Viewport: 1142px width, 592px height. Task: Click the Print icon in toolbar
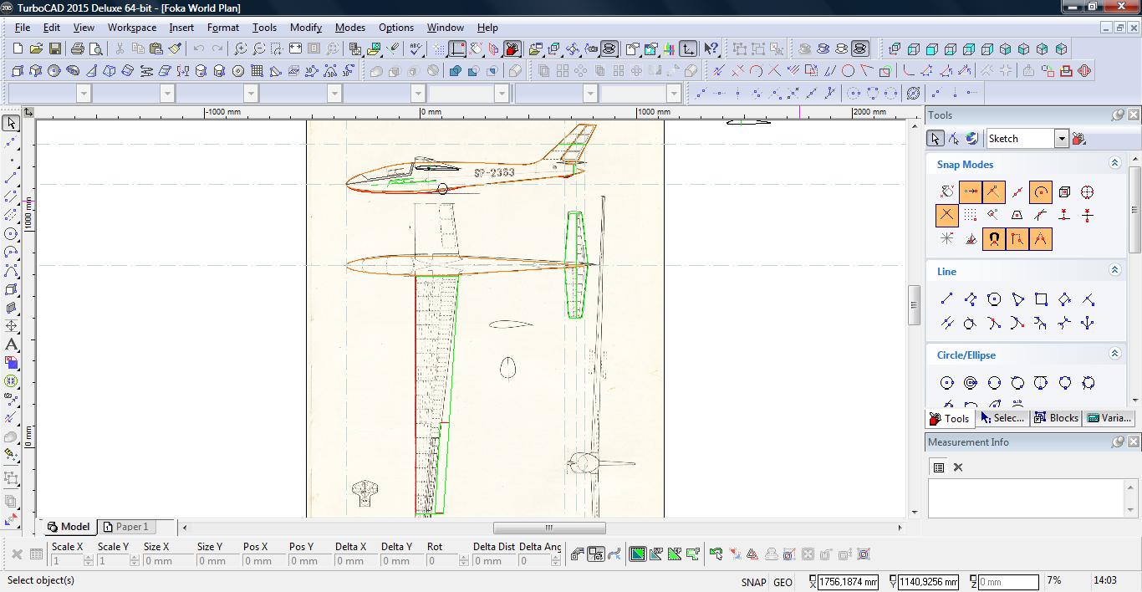point(78,49)
